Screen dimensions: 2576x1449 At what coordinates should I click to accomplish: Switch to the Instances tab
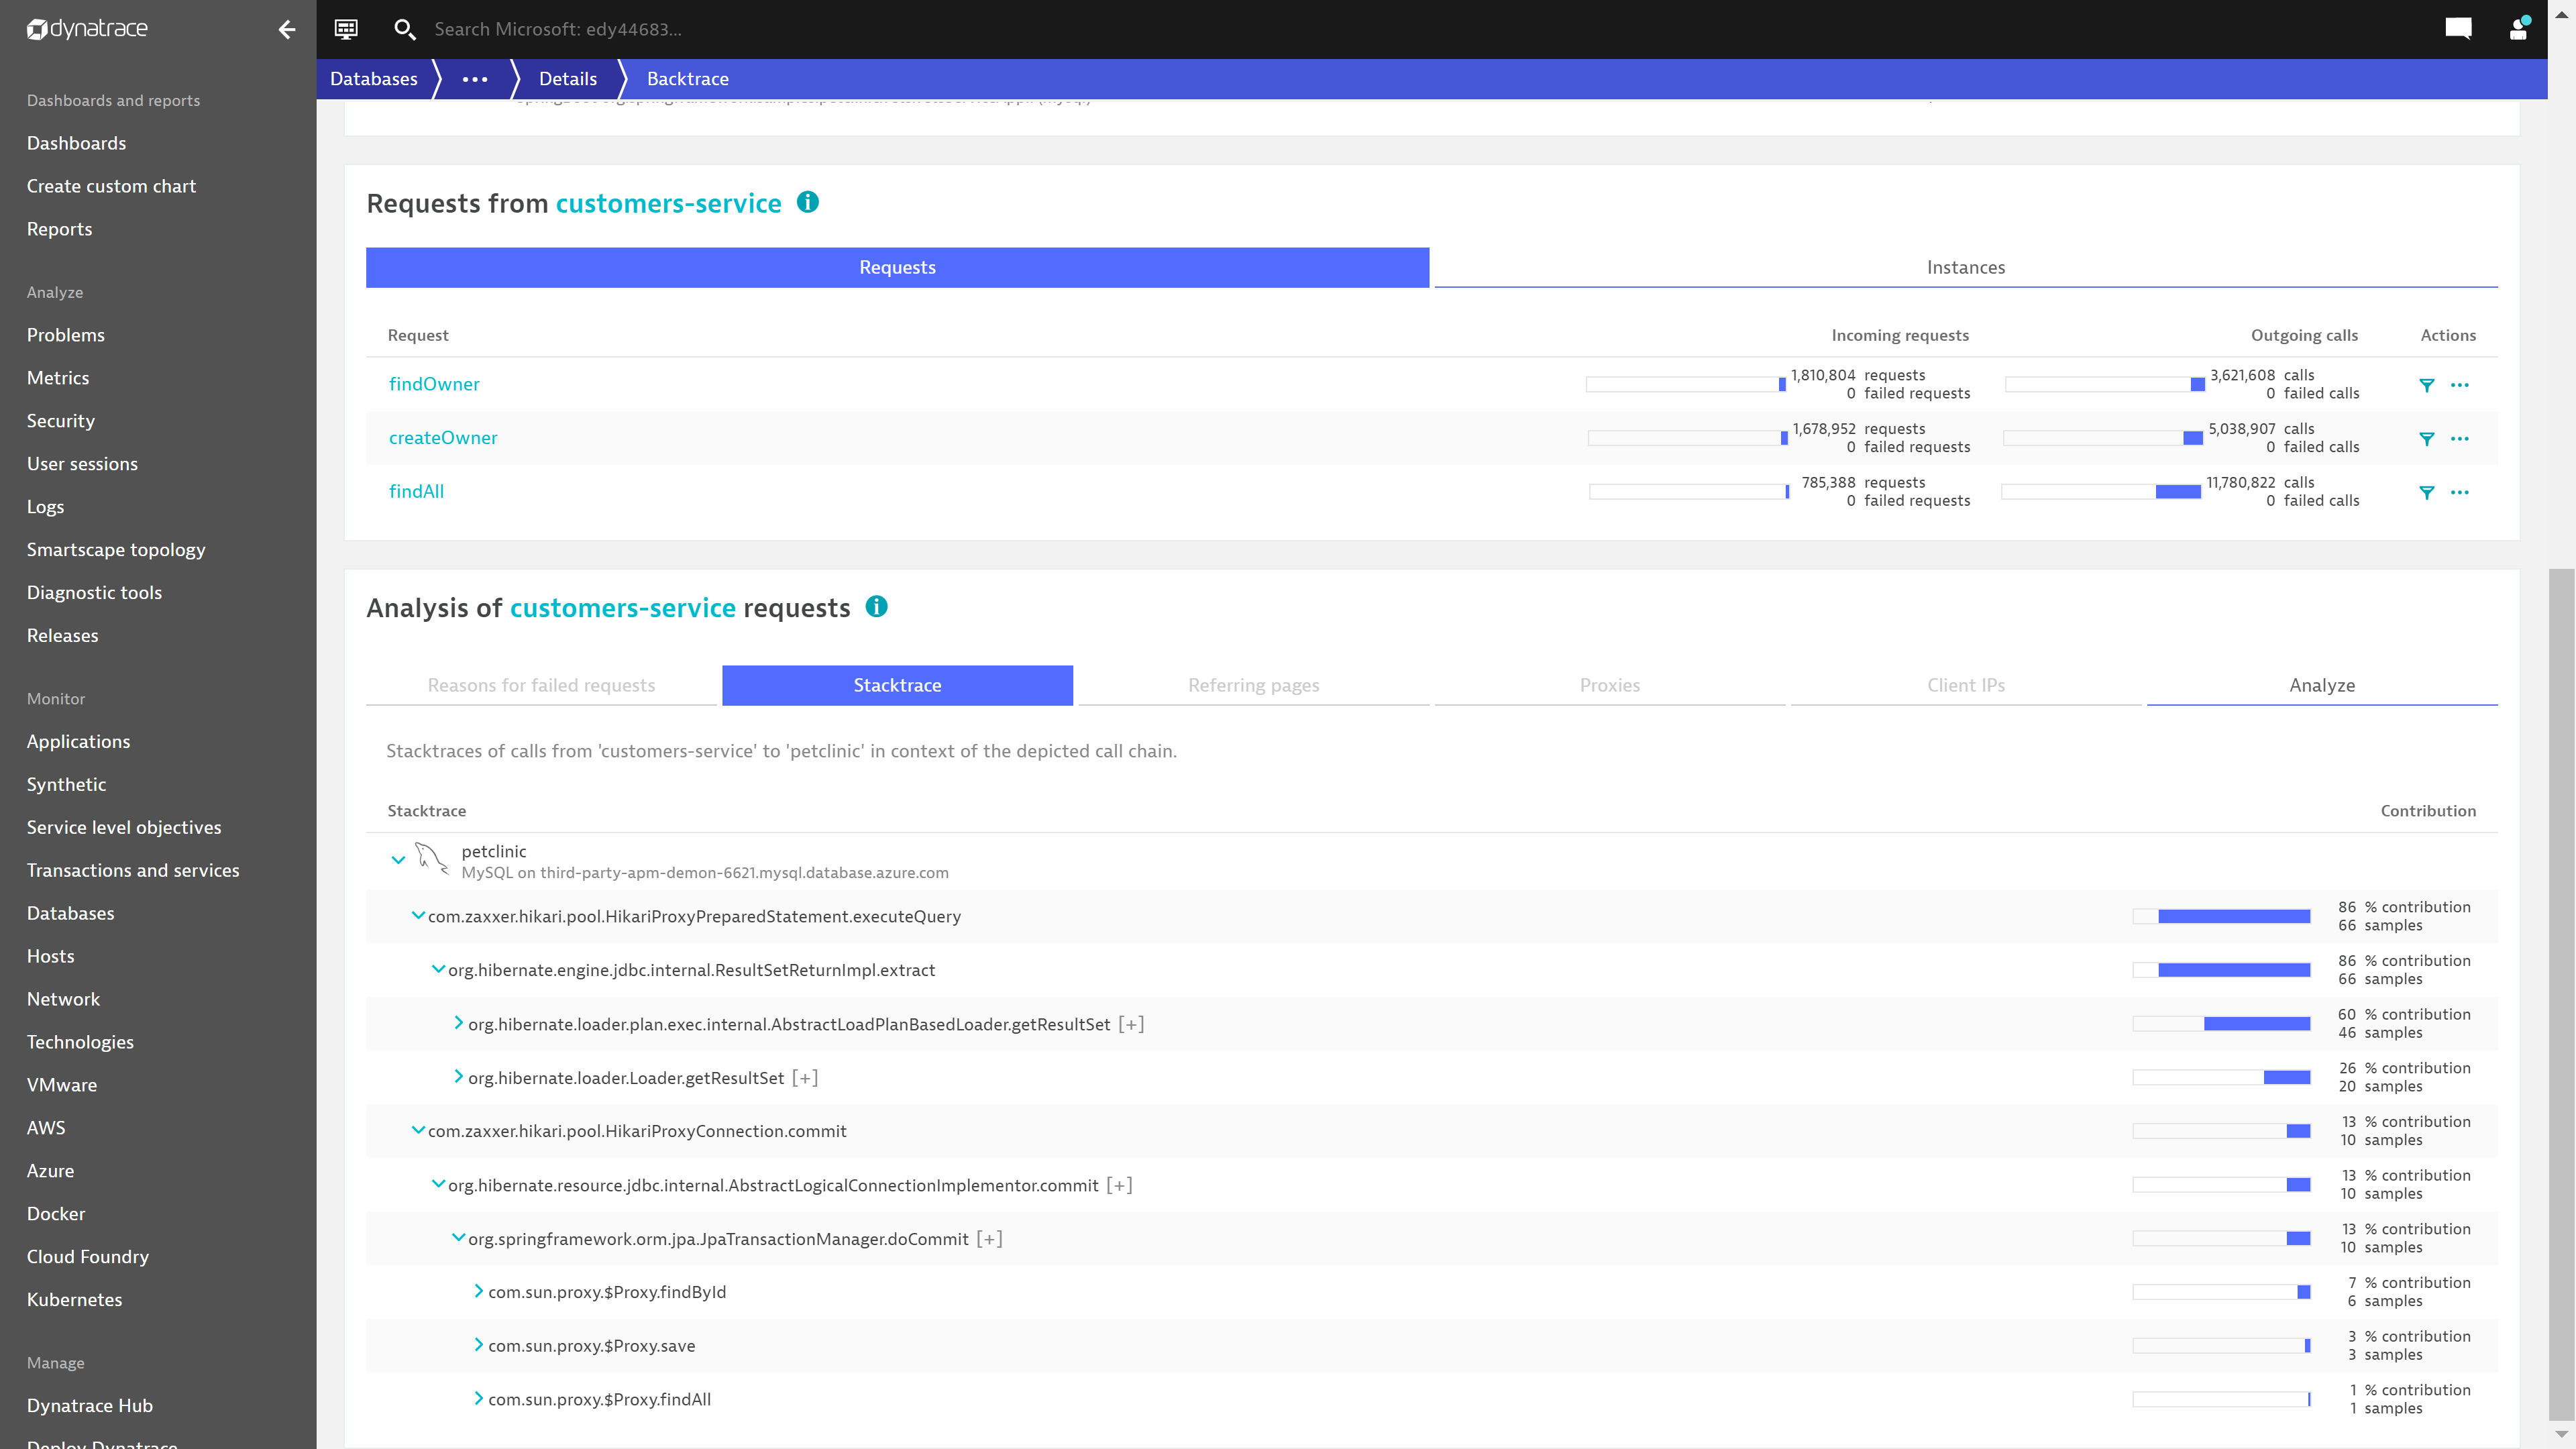[x=1965, y=267]
